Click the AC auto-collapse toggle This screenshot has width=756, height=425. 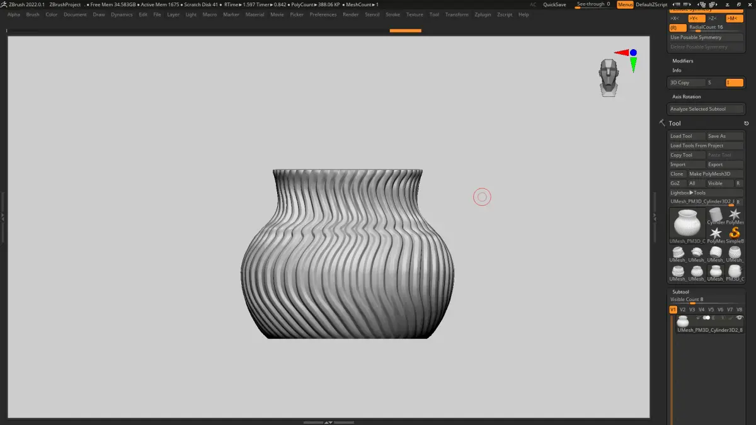[533, 4]
